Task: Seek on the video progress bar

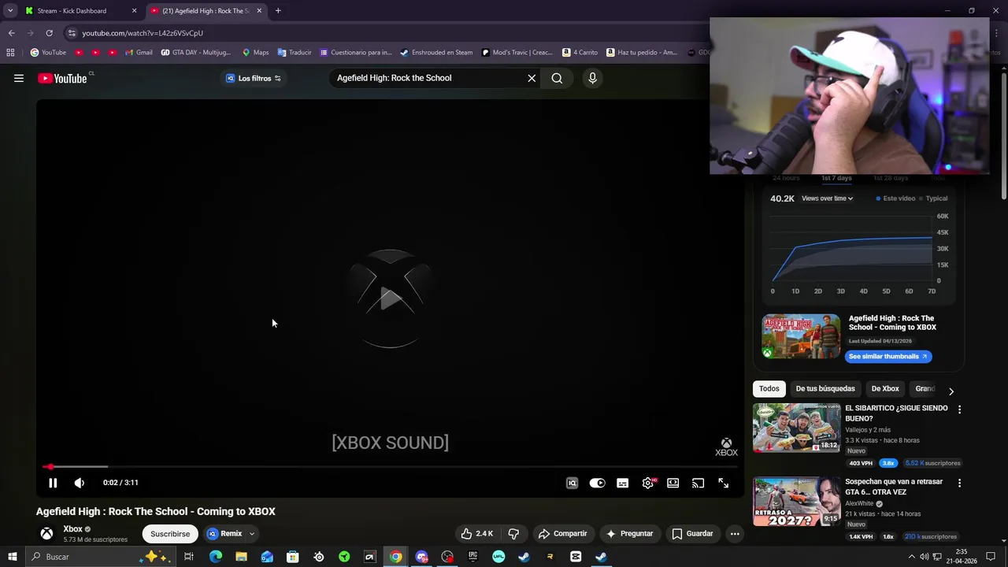Action: click(390, 467)
